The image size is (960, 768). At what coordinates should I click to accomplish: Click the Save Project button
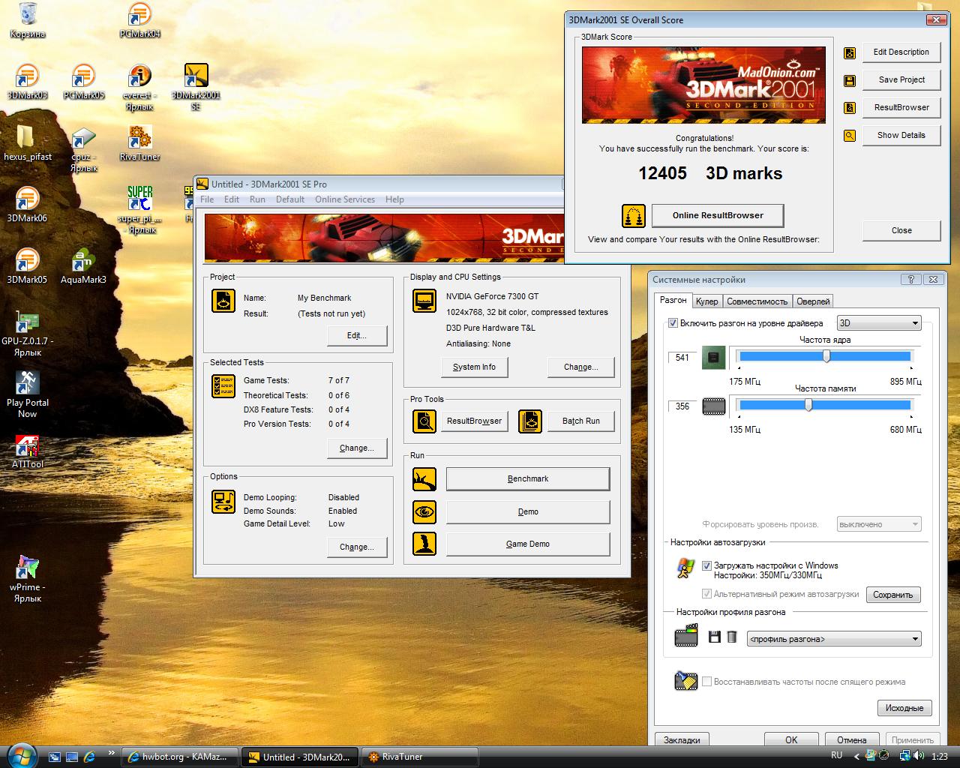coord(901,79)
